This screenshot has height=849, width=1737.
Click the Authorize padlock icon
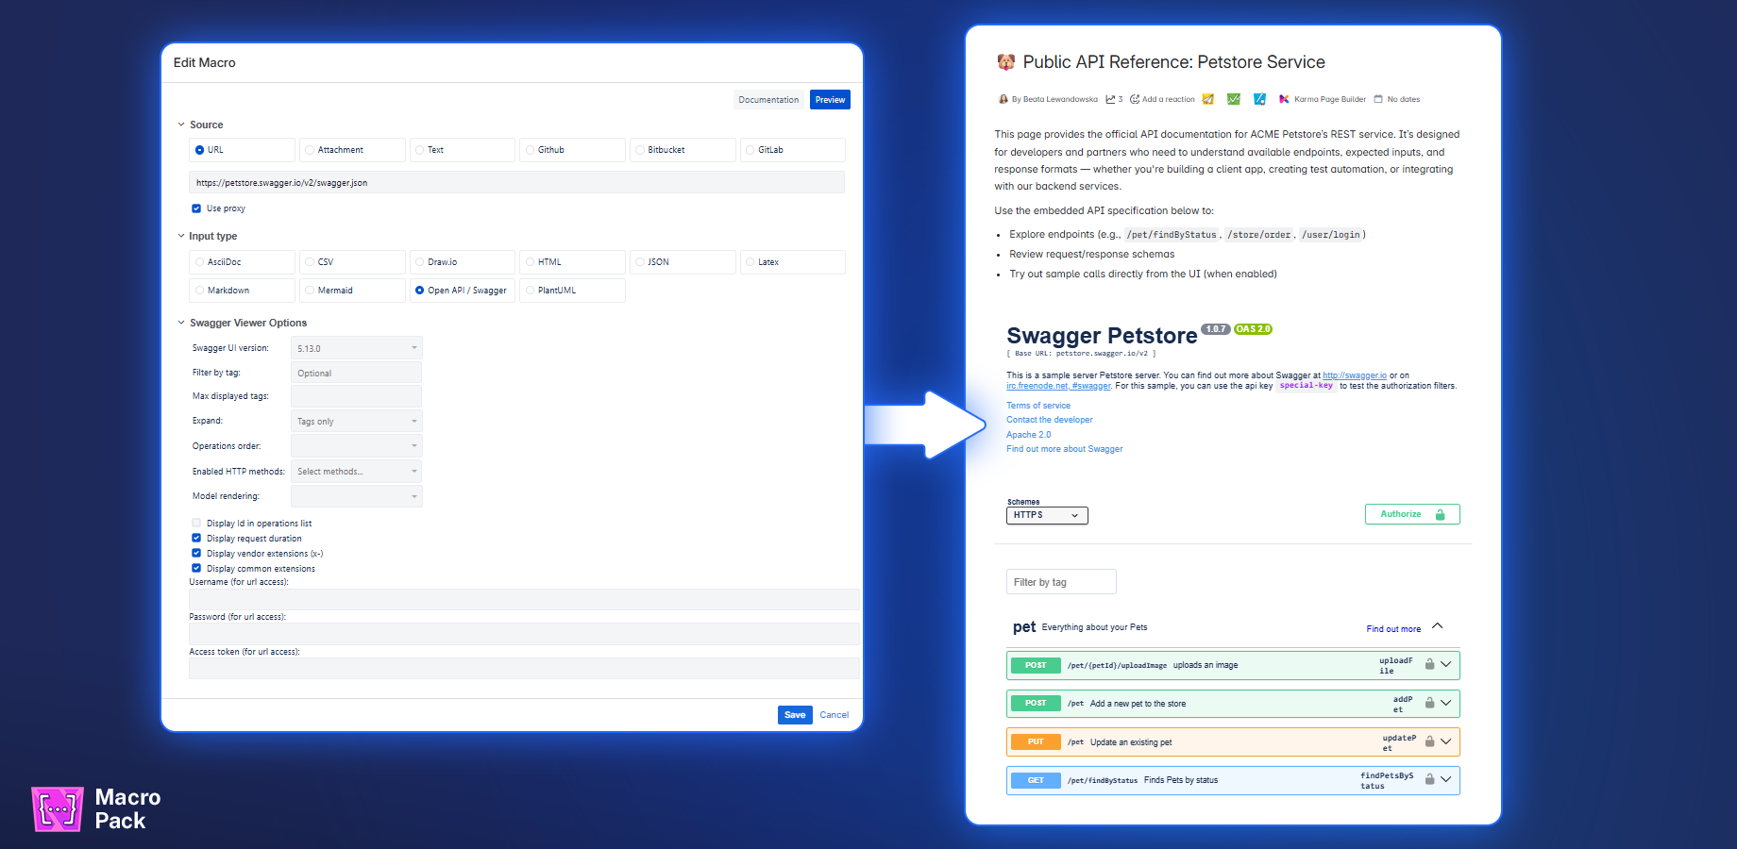1440,514
